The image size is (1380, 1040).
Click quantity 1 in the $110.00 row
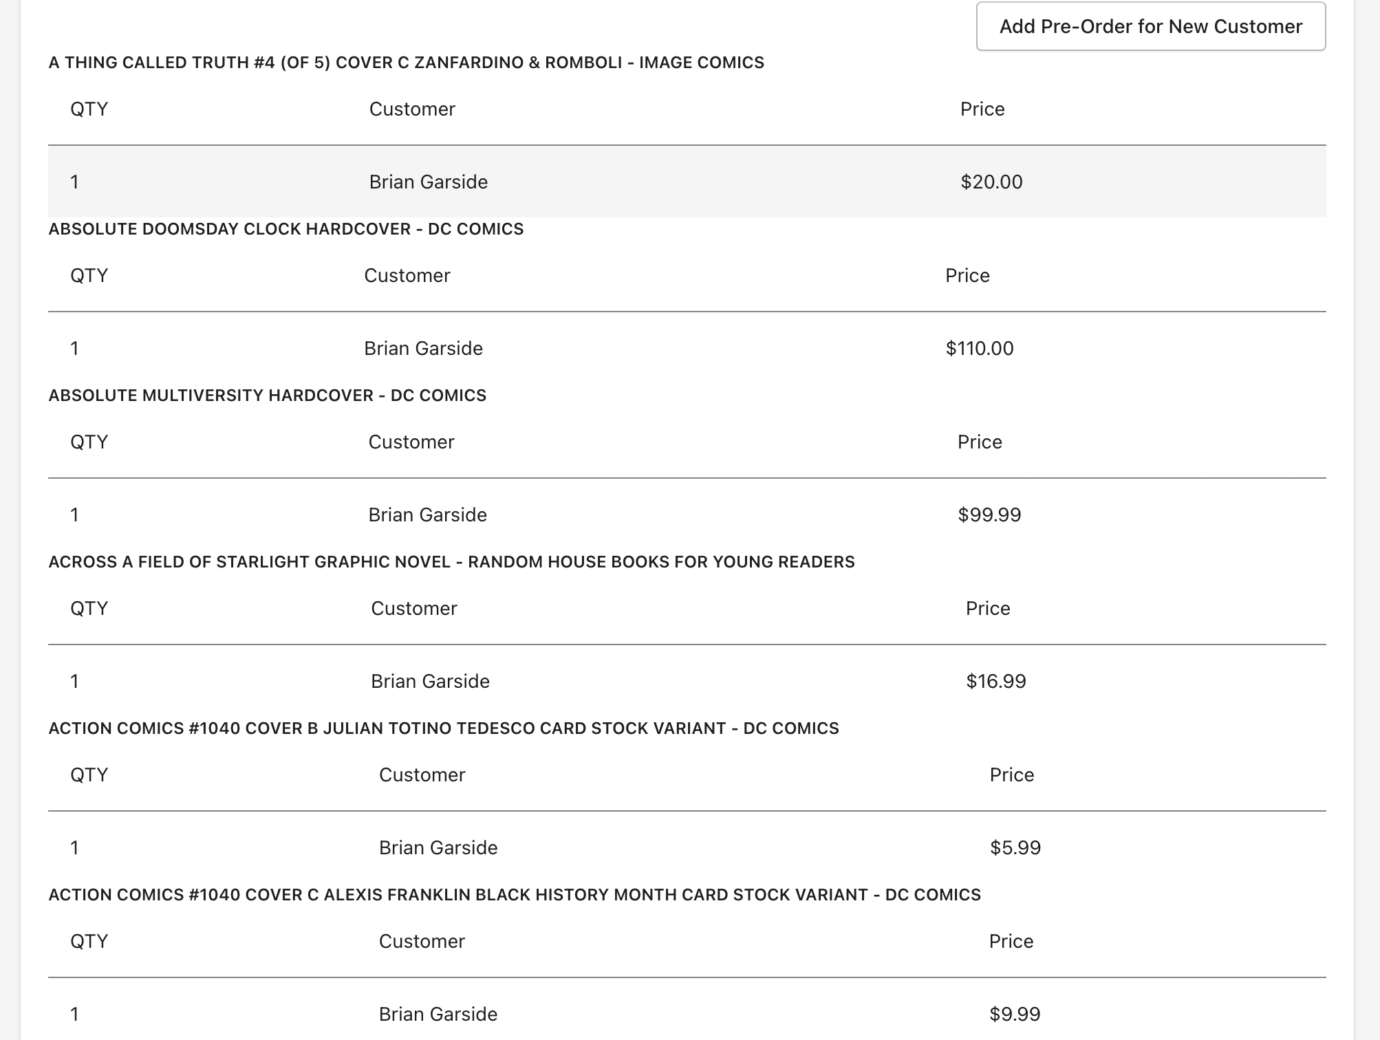(74, 349)
